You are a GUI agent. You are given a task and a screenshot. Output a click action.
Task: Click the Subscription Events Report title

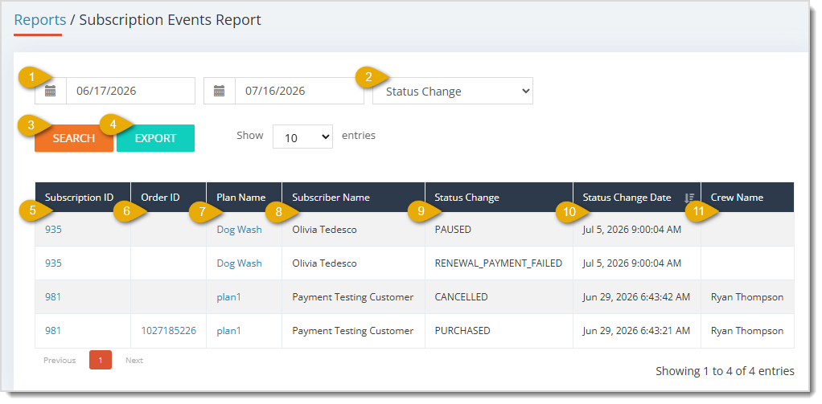tap(170, 20)
